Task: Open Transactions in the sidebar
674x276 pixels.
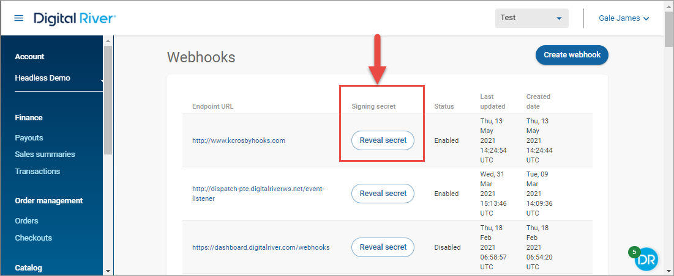Action: point(37,172)
